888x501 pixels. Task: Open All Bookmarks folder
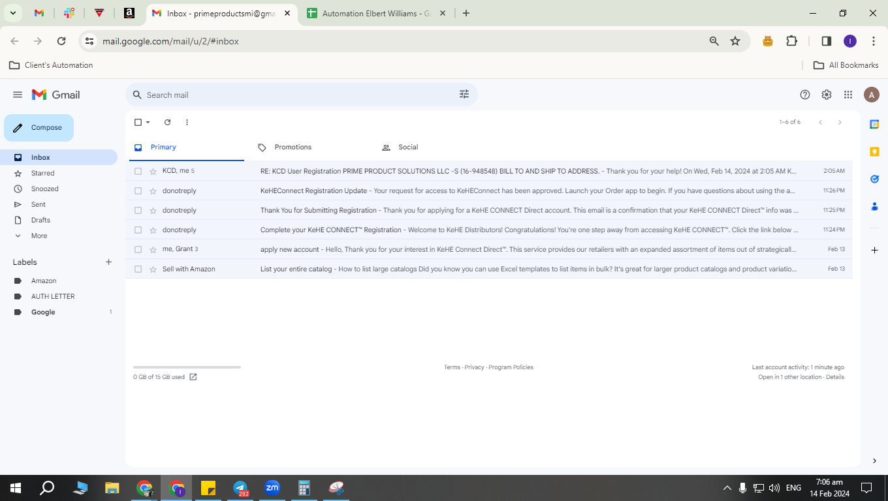[846, 65]
